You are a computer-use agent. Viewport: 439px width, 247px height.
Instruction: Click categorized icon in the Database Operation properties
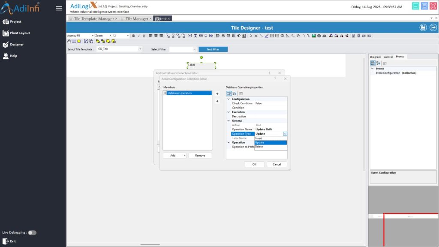pos(229,93)
